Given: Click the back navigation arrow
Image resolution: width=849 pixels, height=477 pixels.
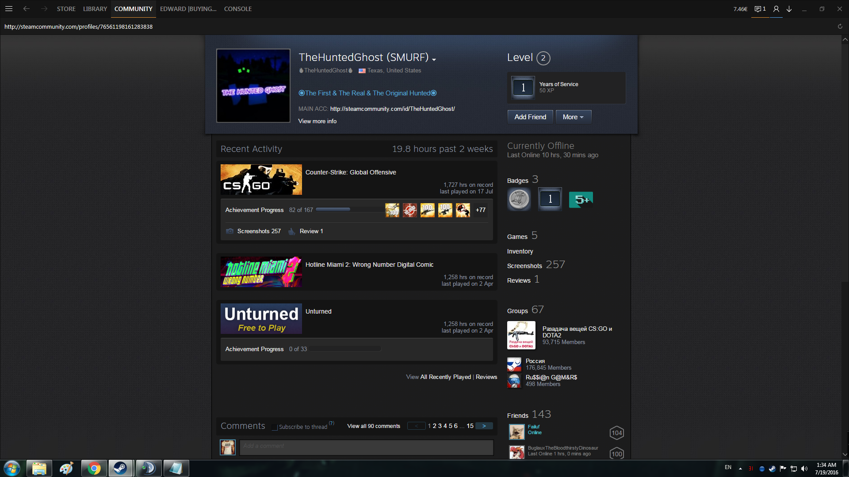Looking at the screenshot, I should tap(27, 8).
